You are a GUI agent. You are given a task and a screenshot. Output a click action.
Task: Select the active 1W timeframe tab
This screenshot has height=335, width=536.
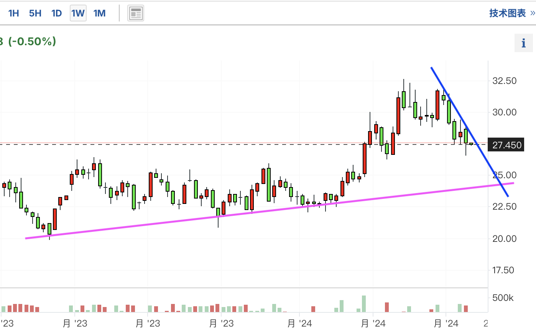78,13
